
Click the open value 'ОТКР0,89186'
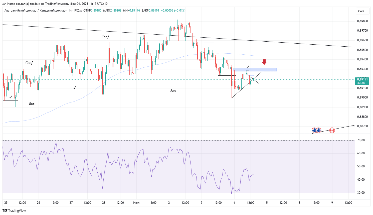[x=92, y=11]
